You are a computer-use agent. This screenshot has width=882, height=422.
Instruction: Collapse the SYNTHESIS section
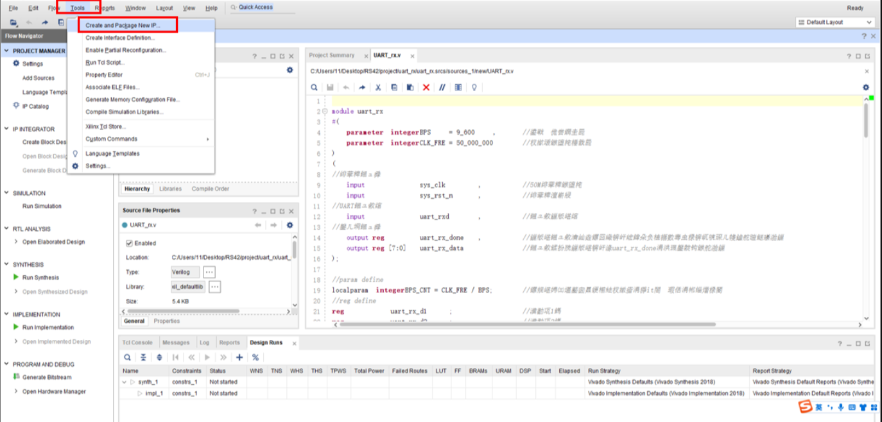click(7, 264)
